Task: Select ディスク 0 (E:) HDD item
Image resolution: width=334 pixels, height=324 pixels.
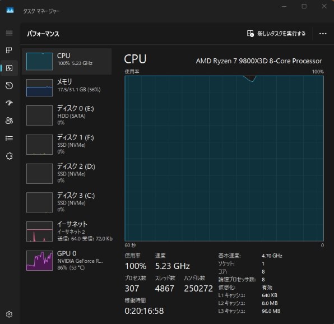Action: coord(67,115)
